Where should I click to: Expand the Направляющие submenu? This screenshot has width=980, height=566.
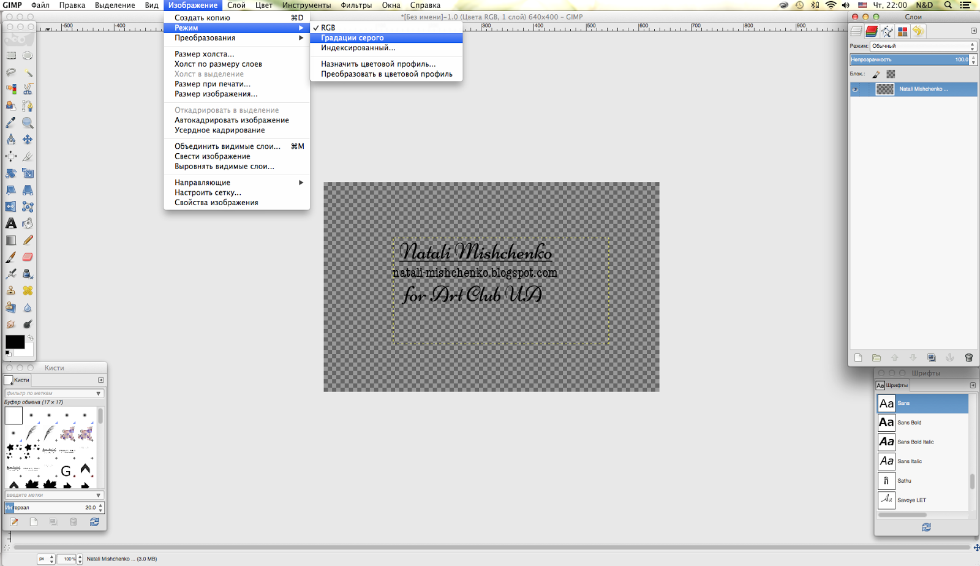point(236,183)
